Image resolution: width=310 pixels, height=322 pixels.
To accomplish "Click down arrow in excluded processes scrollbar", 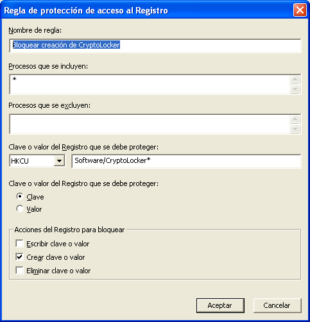I will pos(295,129).
